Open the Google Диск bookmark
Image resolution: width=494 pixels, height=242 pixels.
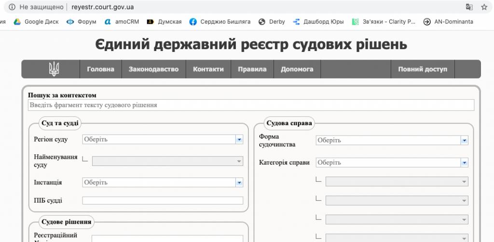point(36,22)
